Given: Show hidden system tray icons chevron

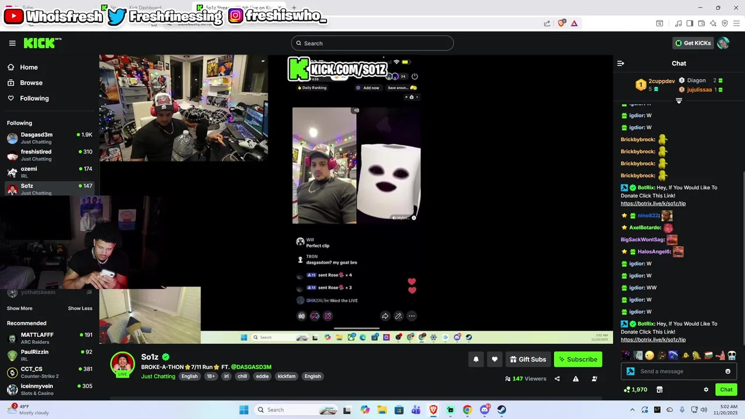Looking at the screenshot, I should [633, 410].
